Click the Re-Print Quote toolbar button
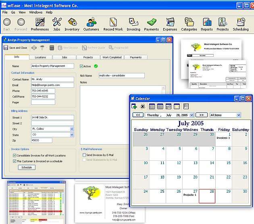Image resolution: width=254 pixels, height=224 pixels. [94, 48]
